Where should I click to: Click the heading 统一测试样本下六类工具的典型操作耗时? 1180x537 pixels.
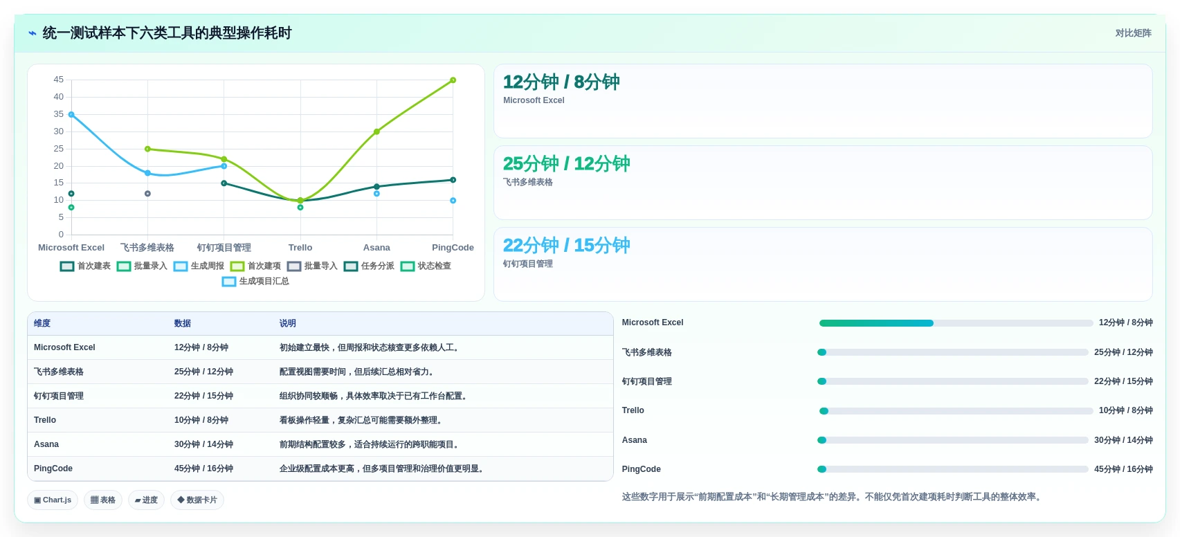coord(167,33)
